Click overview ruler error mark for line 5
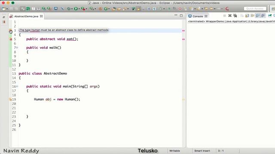The height and width of the screenshot is (154, 275). tap(183, 39)
